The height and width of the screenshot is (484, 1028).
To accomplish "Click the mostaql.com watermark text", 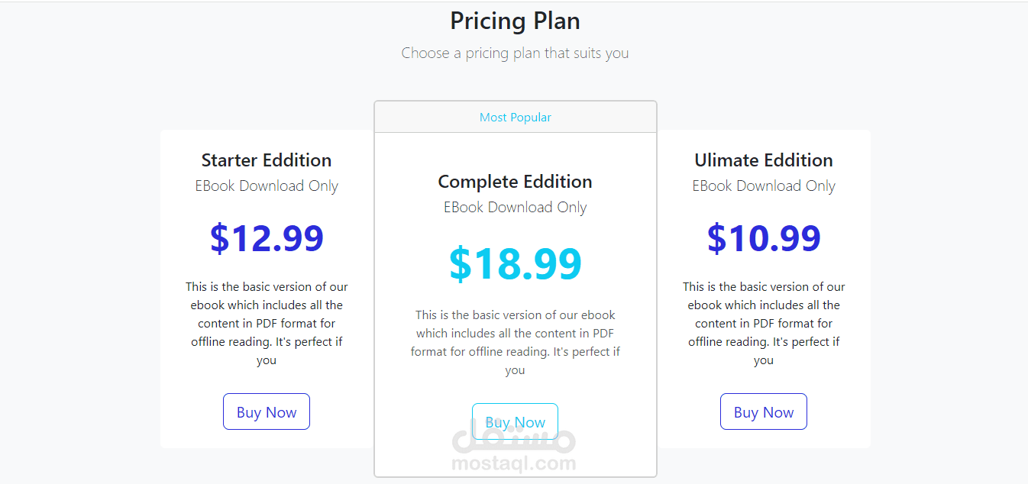I will click(x=514, y=463).
